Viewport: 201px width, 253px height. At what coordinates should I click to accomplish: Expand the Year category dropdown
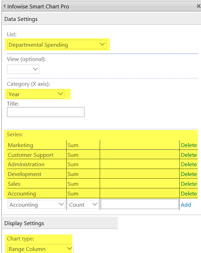(35, 94)
